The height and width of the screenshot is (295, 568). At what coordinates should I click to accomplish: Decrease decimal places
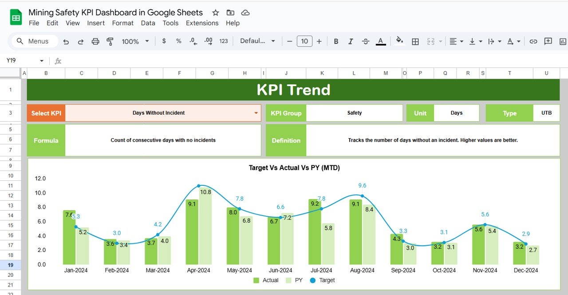coord(193,41)
